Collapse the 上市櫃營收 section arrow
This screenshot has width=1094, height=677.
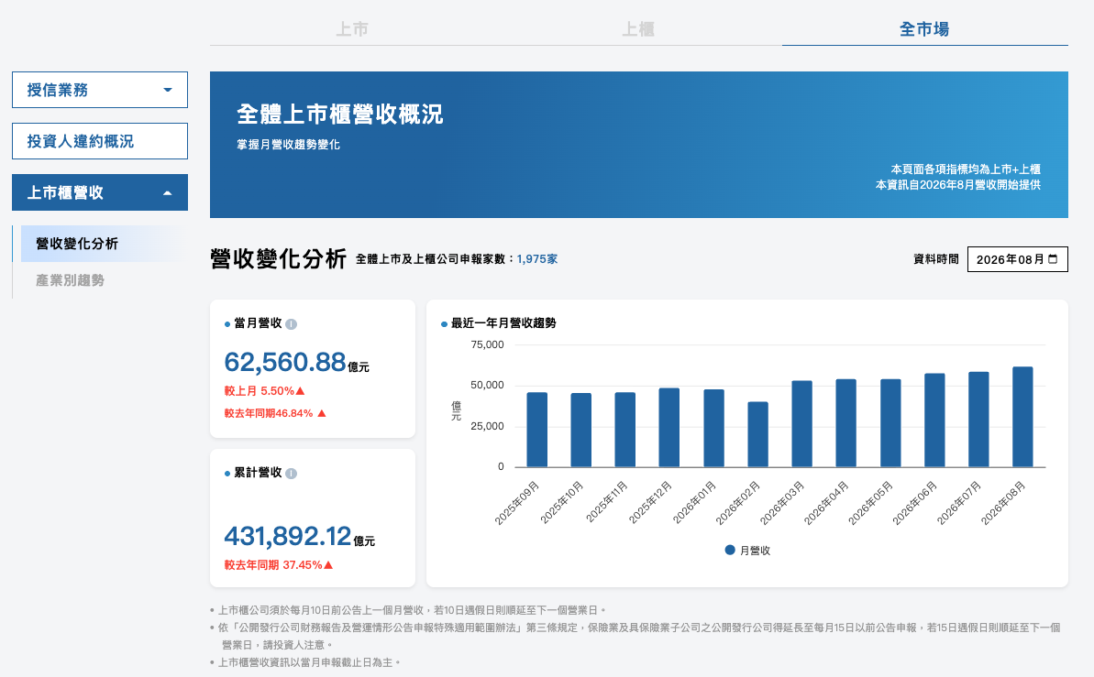click(x=168, y=193)
